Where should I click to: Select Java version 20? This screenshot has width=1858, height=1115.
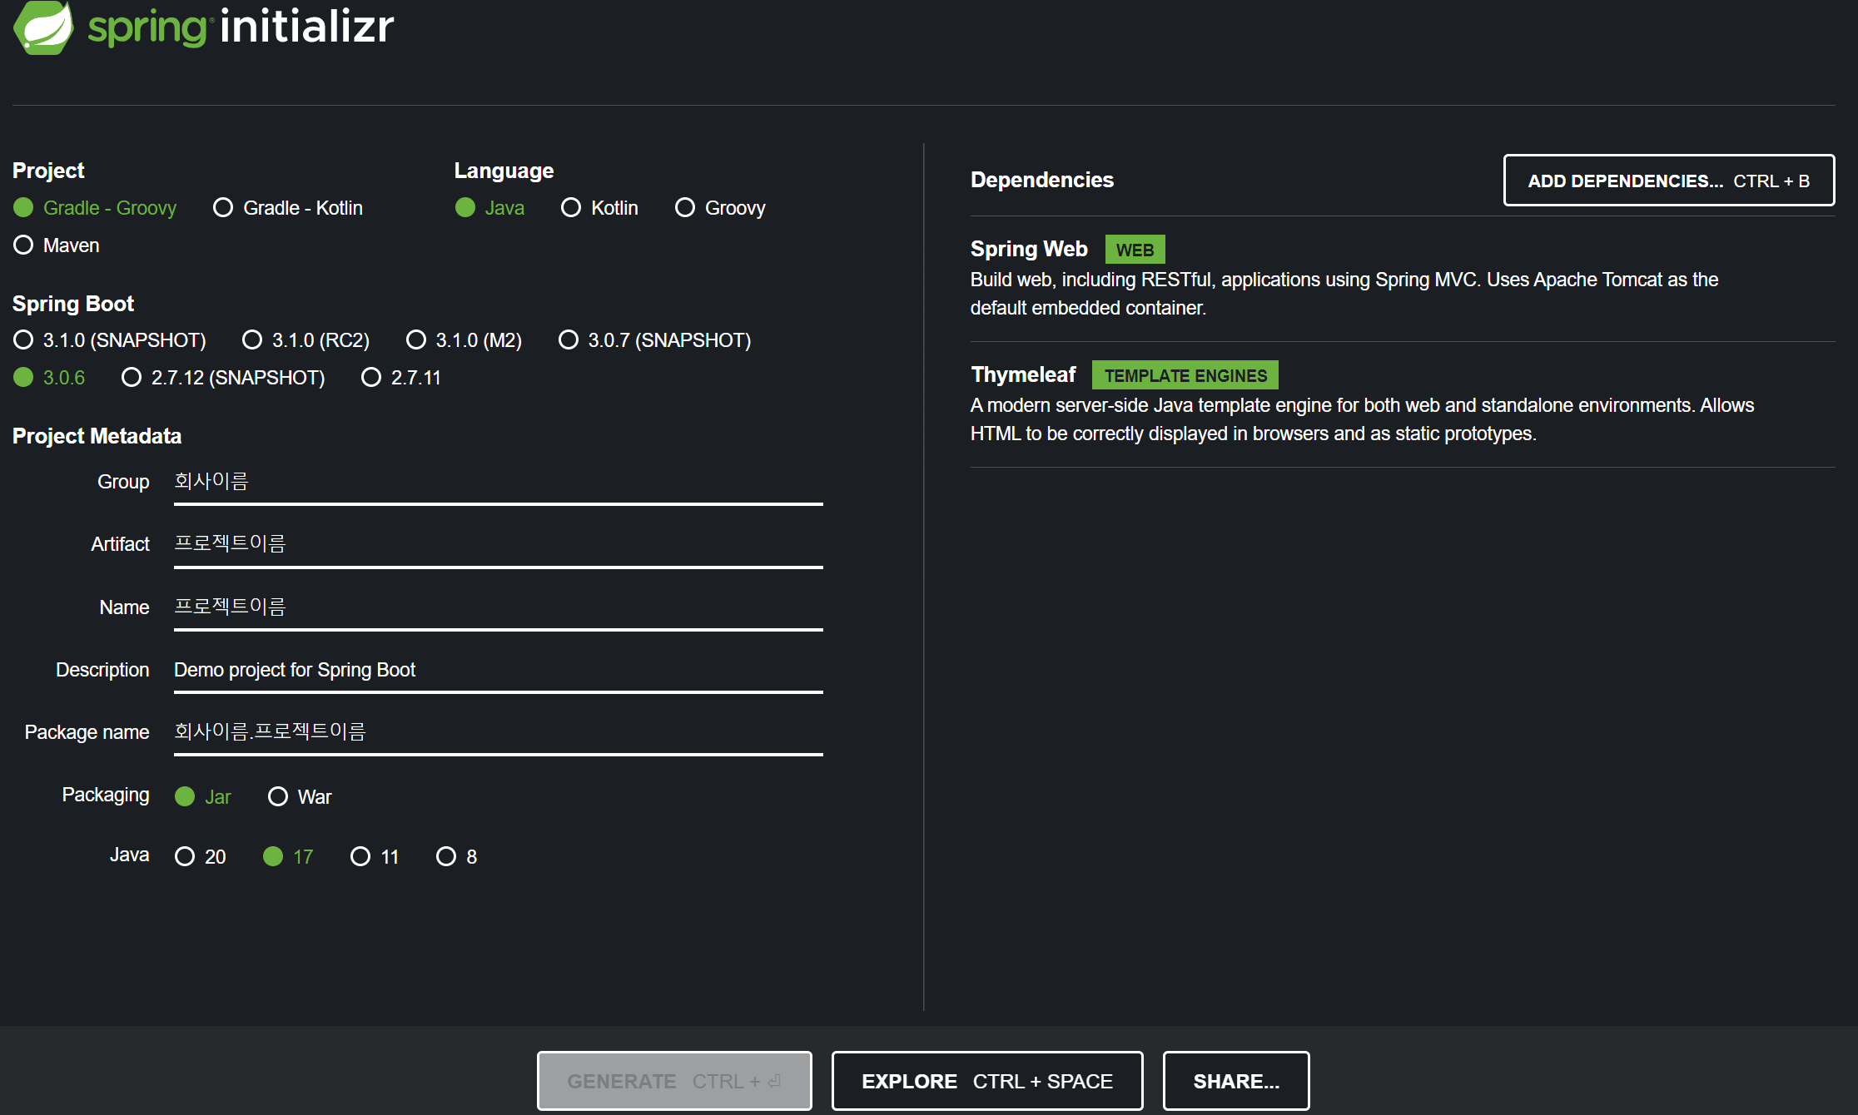click(185, 857)
